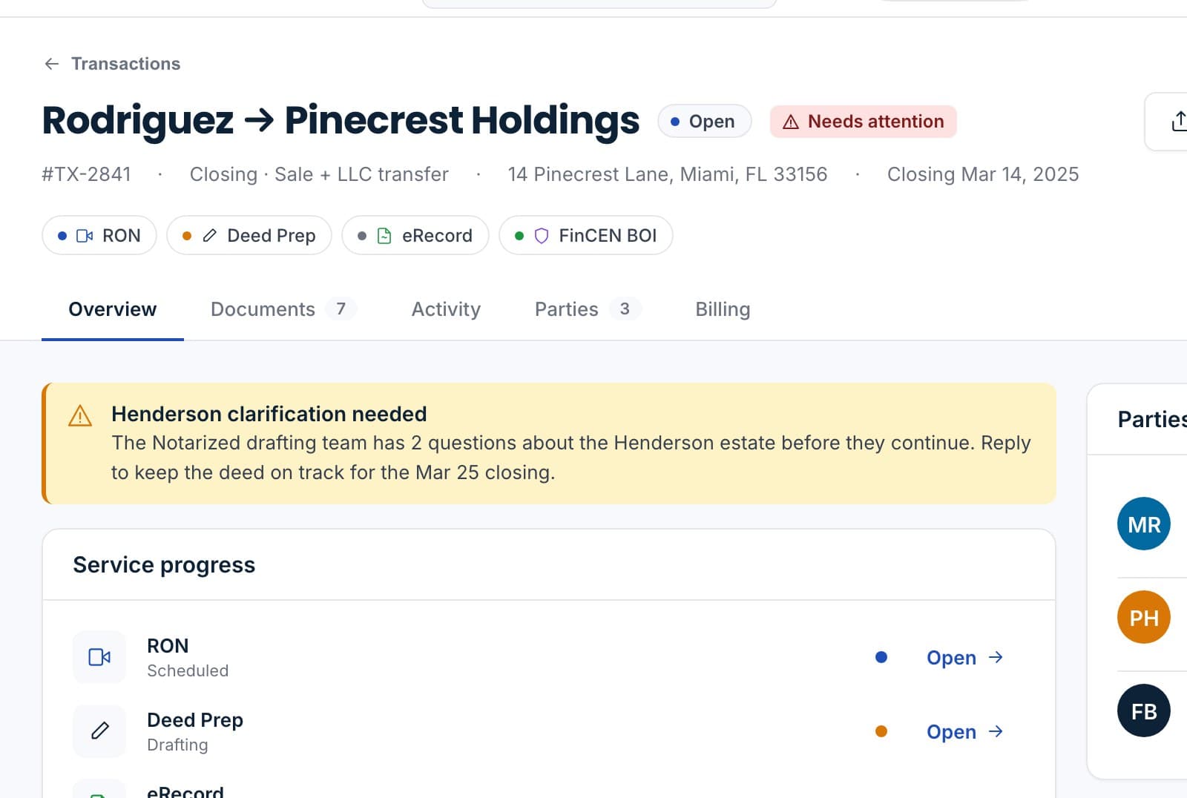The image size is (1187, 798).
Task: Select the RON service chip
Action: [99, 235]
